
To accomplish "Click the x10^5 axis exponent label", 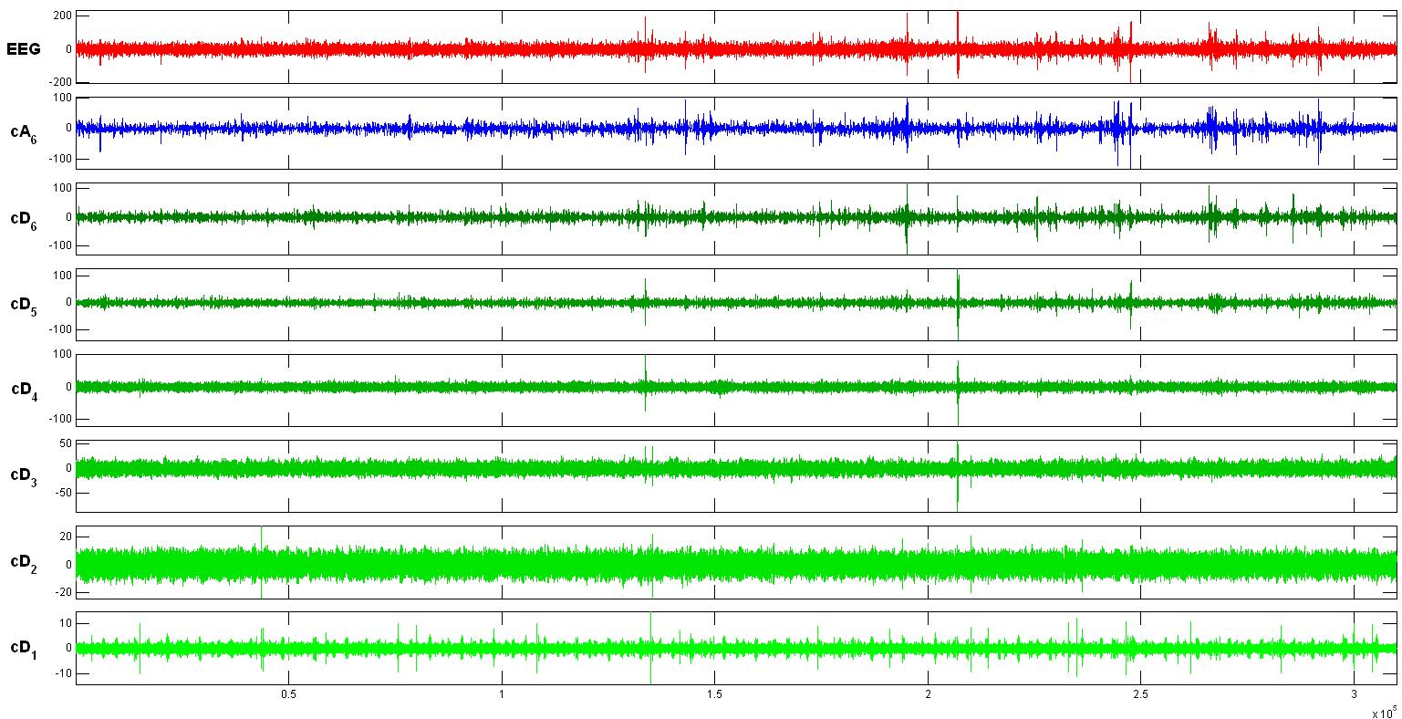I will [1383, 712].
